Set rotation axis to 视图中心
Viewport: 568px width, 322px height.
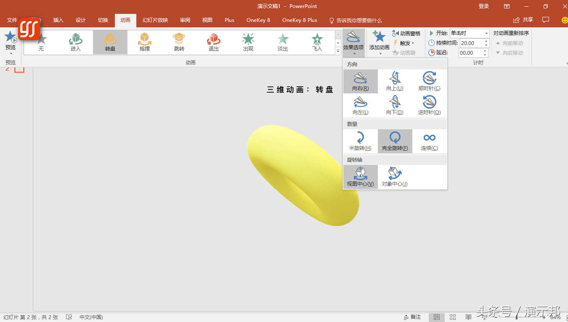coord(361,177)
